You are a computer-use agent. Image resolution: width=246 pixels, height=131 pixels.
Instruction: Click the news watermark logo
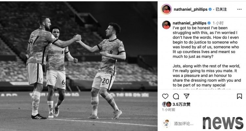coord(223,123)
